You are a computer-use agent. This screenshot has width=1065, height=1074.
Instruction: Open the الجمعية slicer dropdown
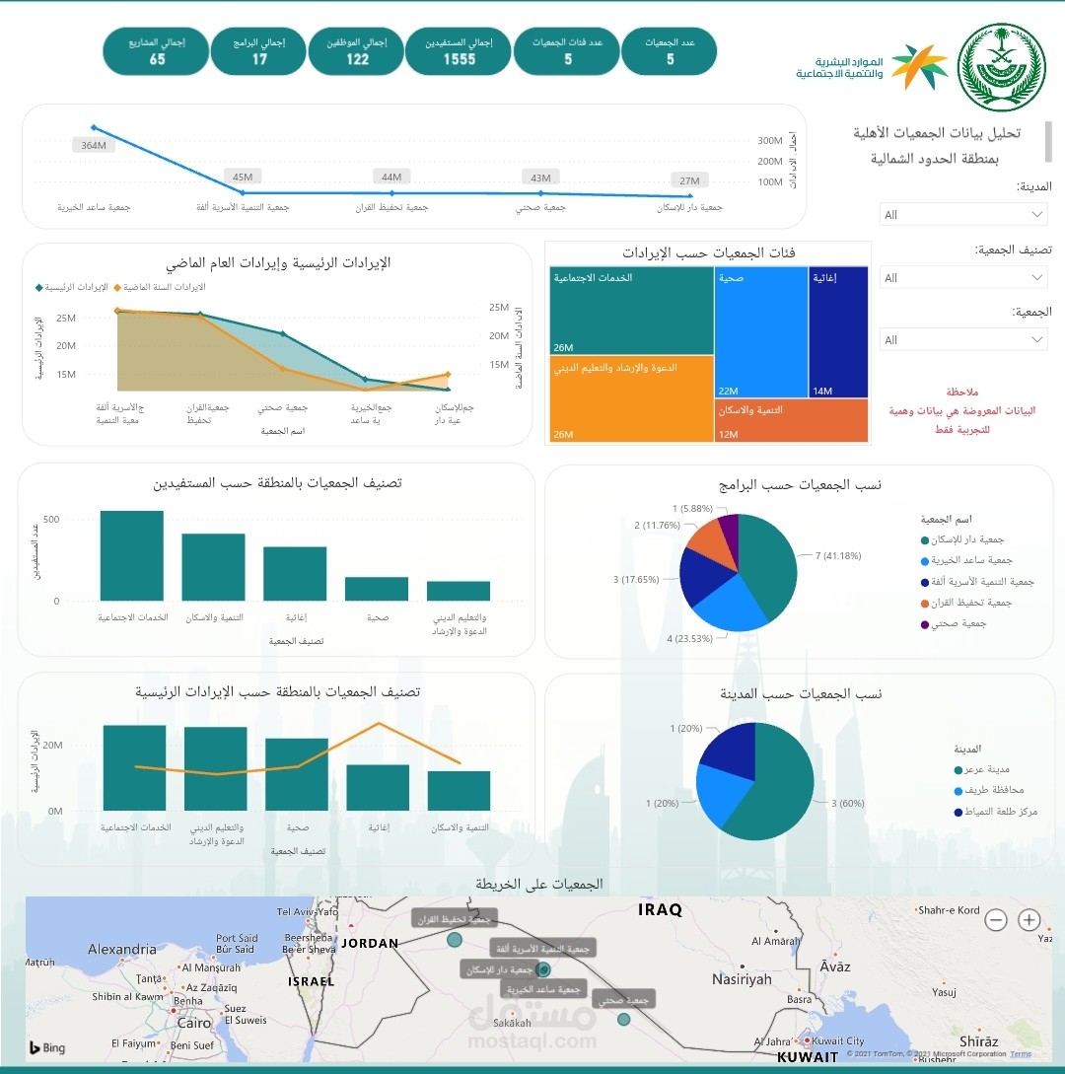pyautogui.click(x=963, y=339)
